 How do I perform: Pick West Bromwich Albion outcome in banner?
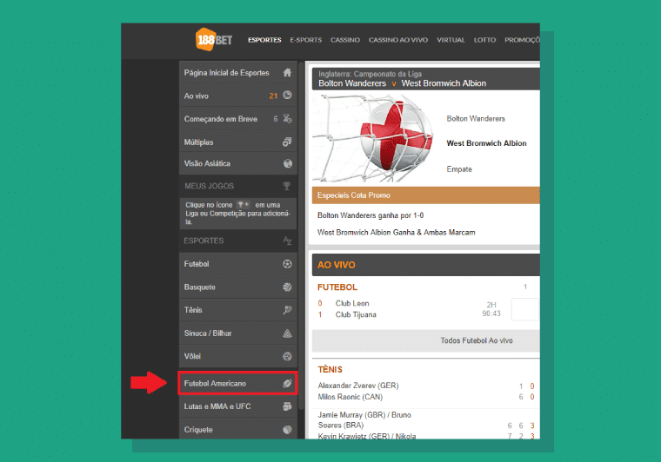[x=486, y=143]
